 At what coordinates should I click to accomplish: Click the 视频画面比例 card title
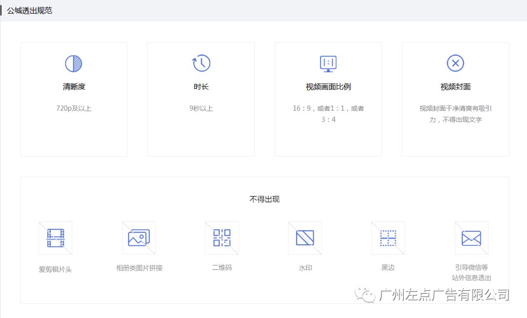coord(328,87)
